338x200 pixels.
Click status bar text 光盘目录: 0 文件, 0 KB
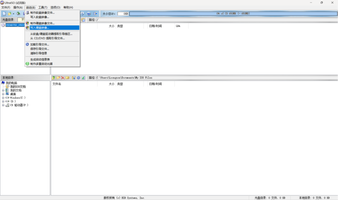pos(270,198)
